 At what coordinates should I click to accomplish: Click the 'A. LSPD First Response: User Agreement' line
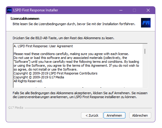[43, 46]
